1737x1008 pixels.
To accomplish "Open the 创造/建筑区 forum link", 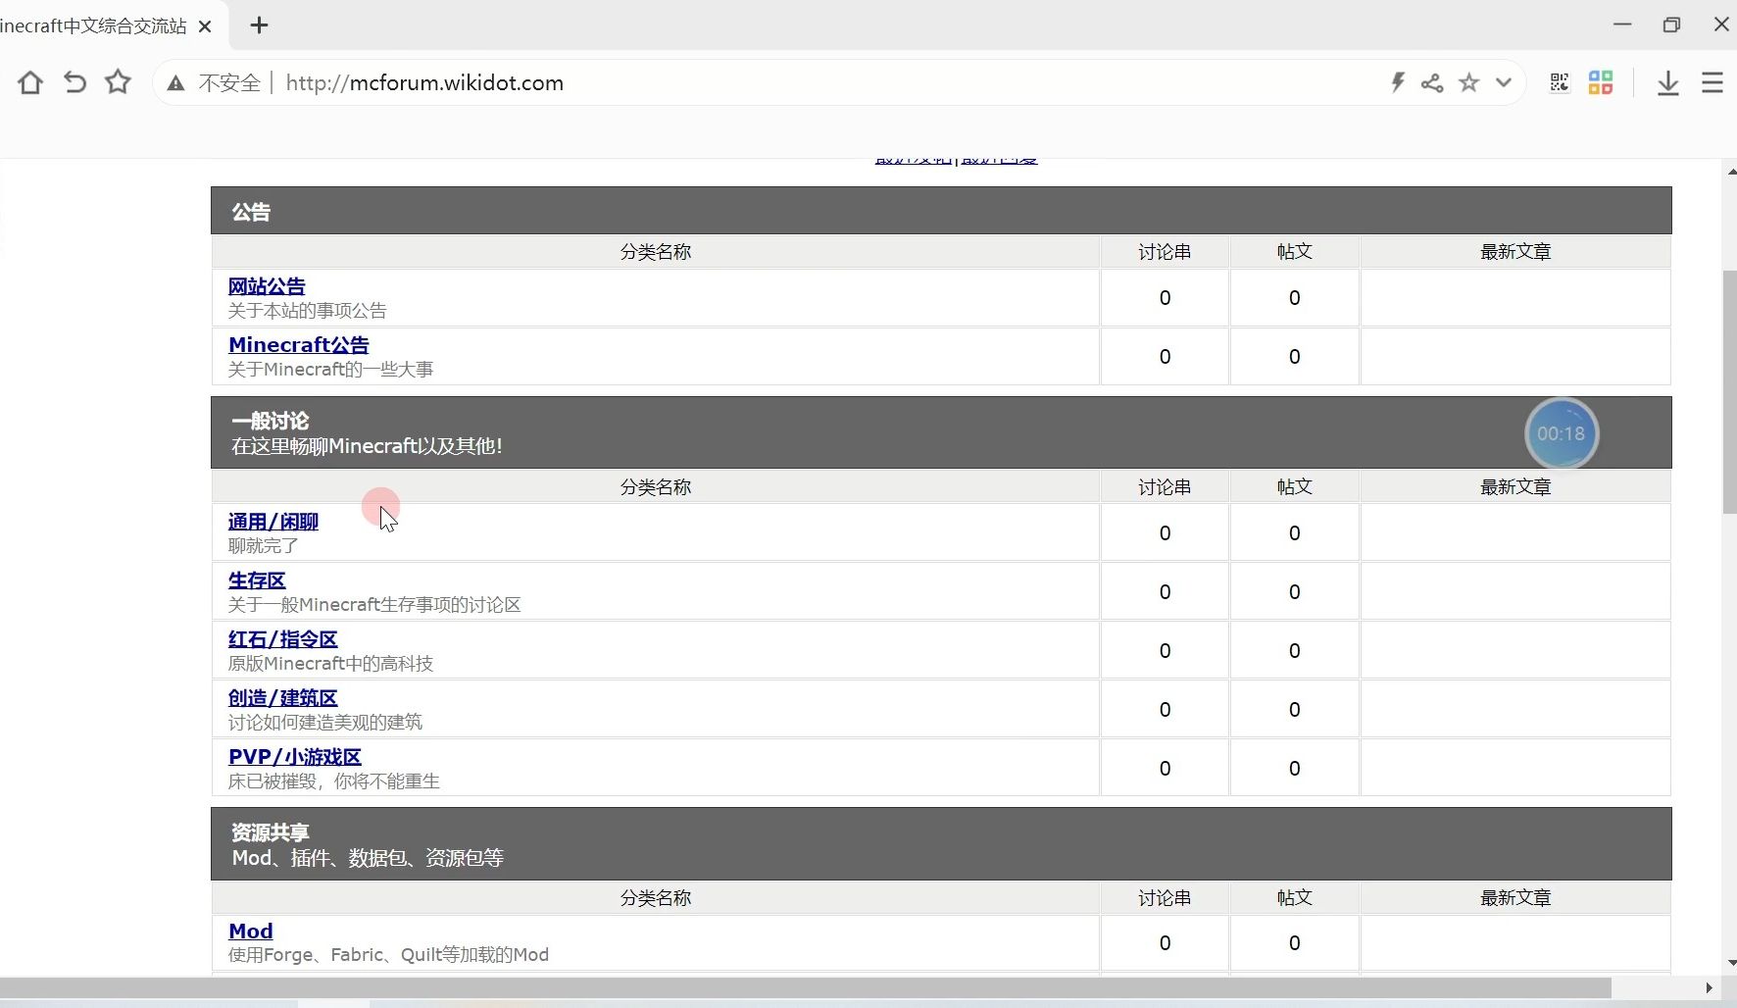I will [283, 698].
